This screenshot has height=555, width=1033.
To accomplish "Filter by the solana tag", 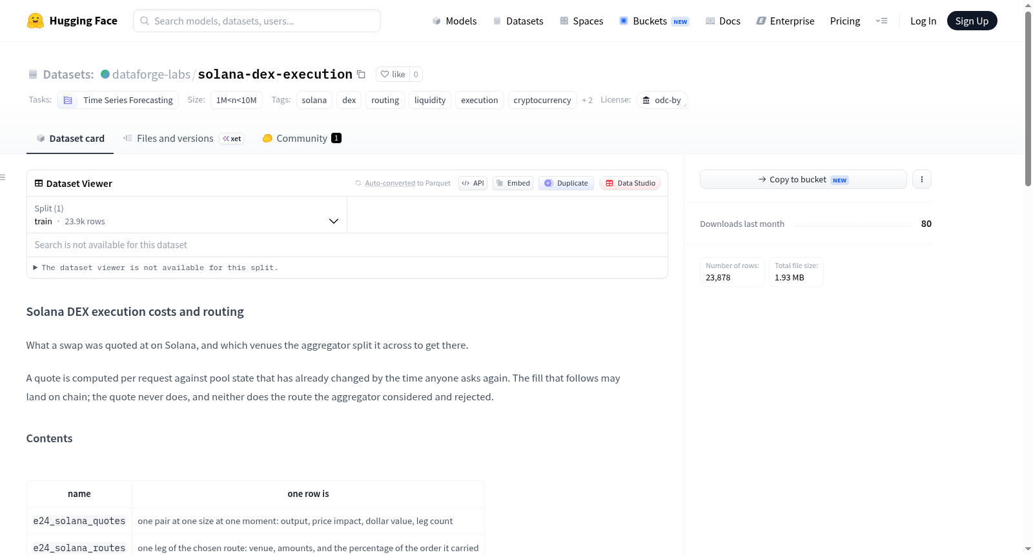I will click(x=314, y=100).
